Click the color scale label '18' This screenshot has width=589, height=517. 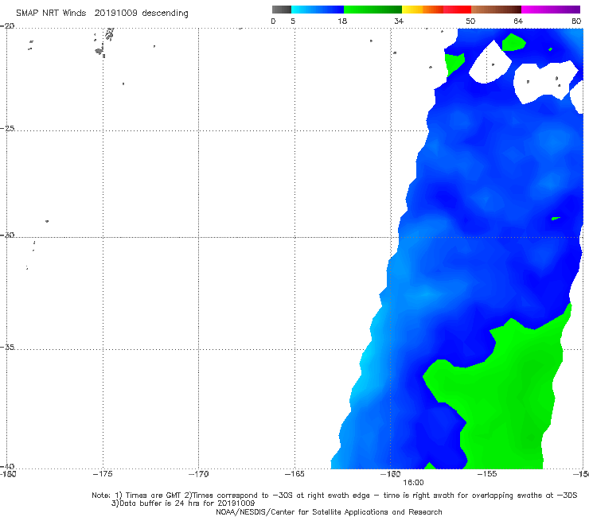pyautogui.click(x=342, y=21)
